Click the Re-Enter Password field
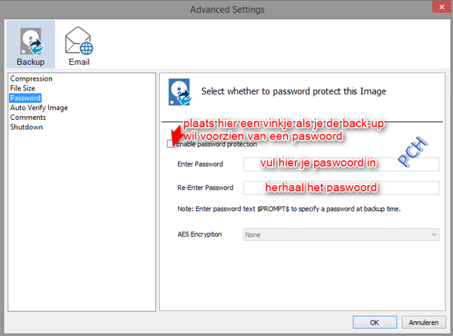The image size is (453, 336). (341, 188)
